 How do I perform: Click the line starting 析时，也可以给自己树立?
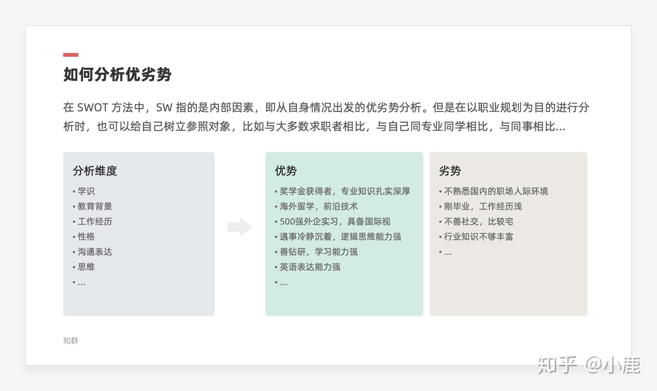coord(314,126)
